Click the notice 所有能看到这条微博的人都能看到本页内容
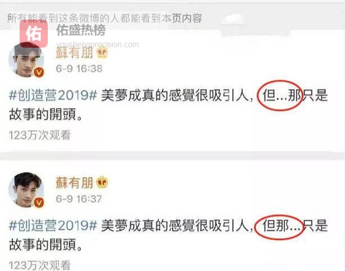The height and width of the screenshot is (271, 345). click(x=105, y=18)
